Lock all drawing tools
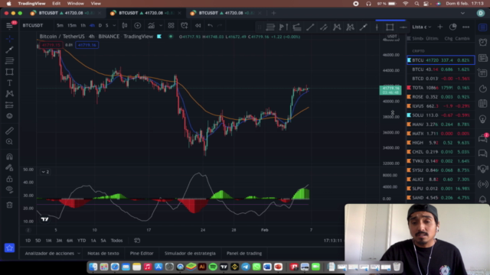 (9, 179)
